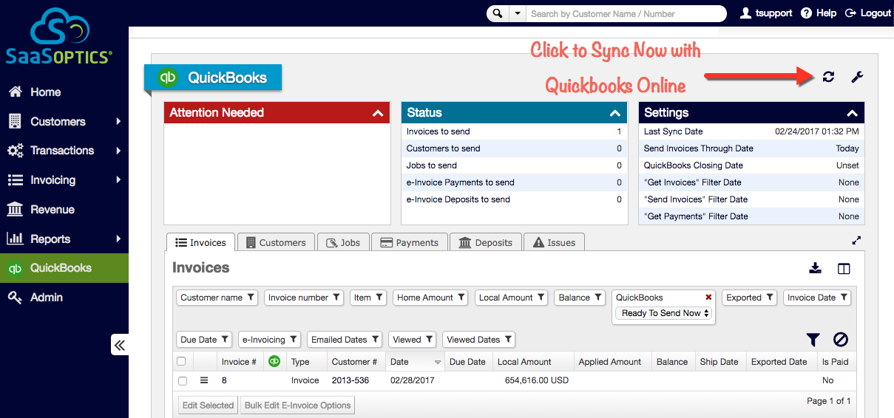Click Bulk Edit E-Invoice Options button

tap(298, 405)
